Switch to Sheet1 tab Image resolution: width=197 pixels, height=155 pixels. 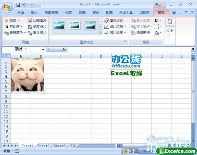coord(27,146)
